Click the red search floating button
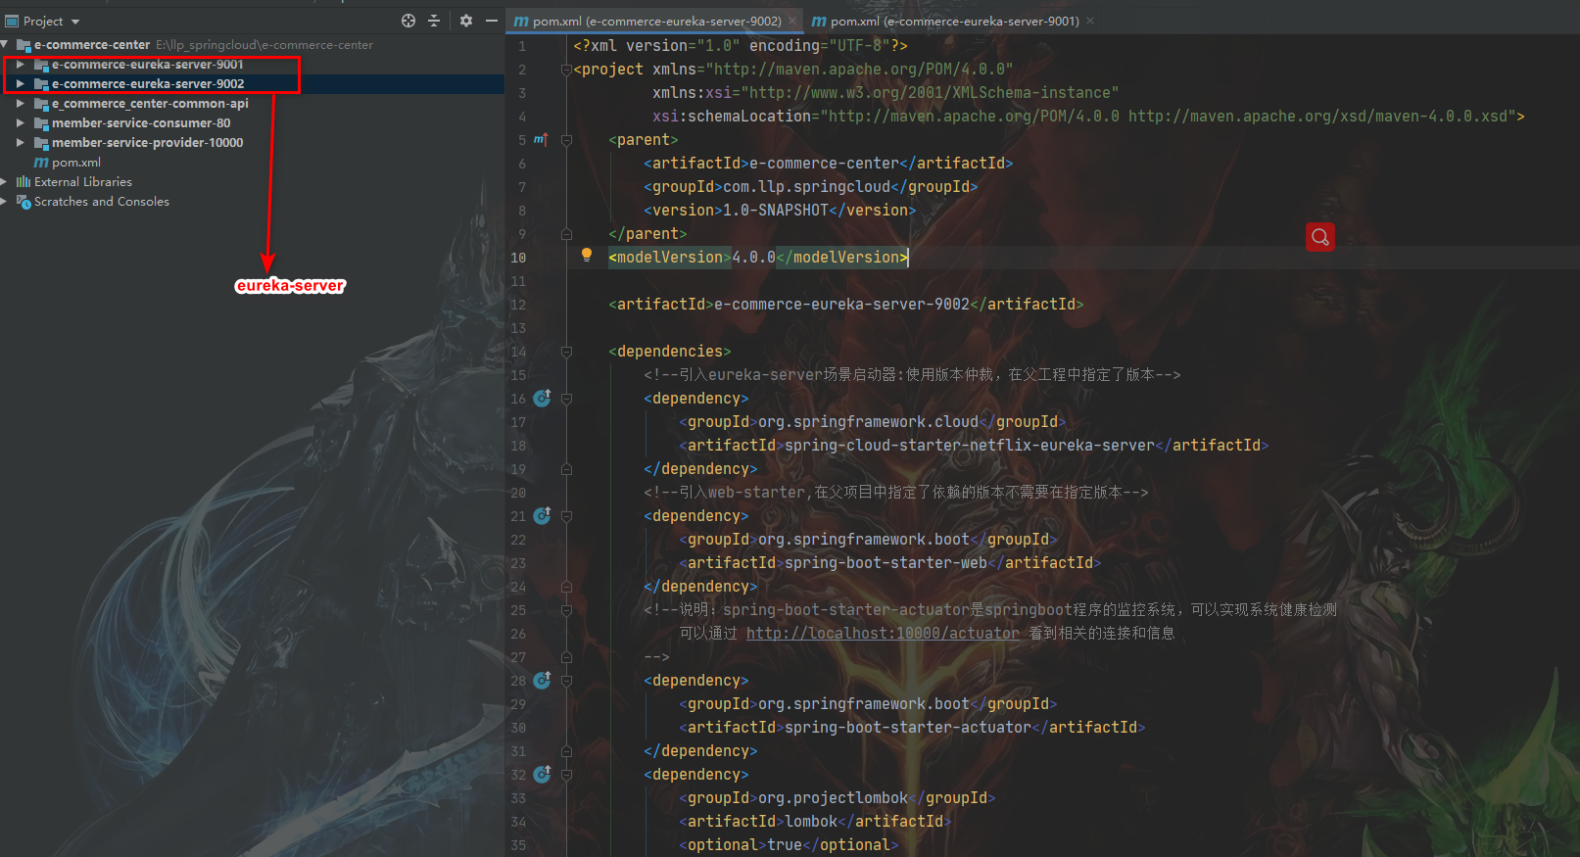Image resolution: width=1580 pixels, height=857 pixels. [x=1320, y=237]
